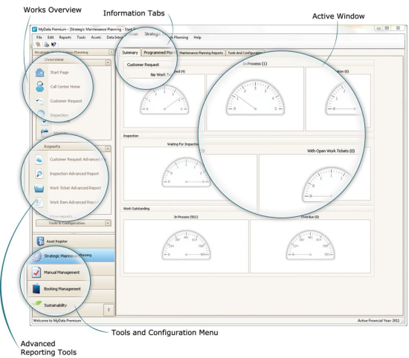
Task: Click the Sustainability leaf icon
Action: click(x=36, y=304)
